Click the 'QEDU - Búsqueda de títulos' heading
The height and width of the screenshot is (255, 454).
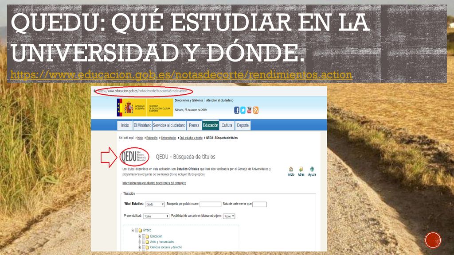186,157
